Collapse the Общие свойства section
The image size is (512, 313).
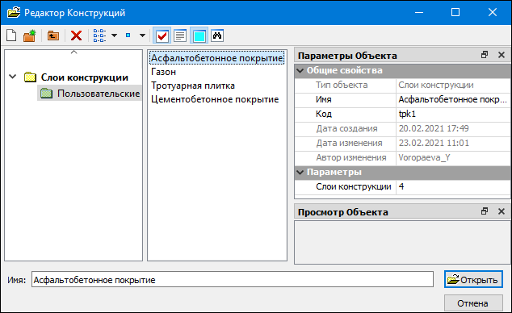coord(300,70)
